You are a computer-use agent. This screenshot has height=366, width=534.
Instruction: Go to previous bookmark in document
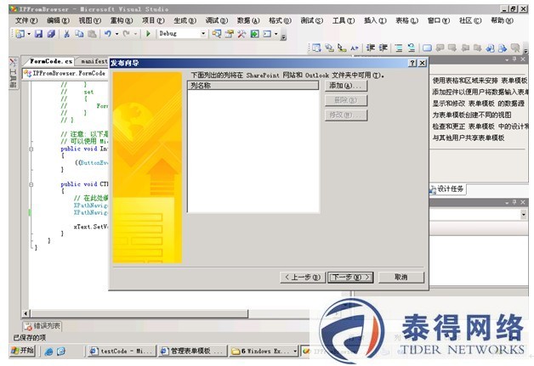440,48
